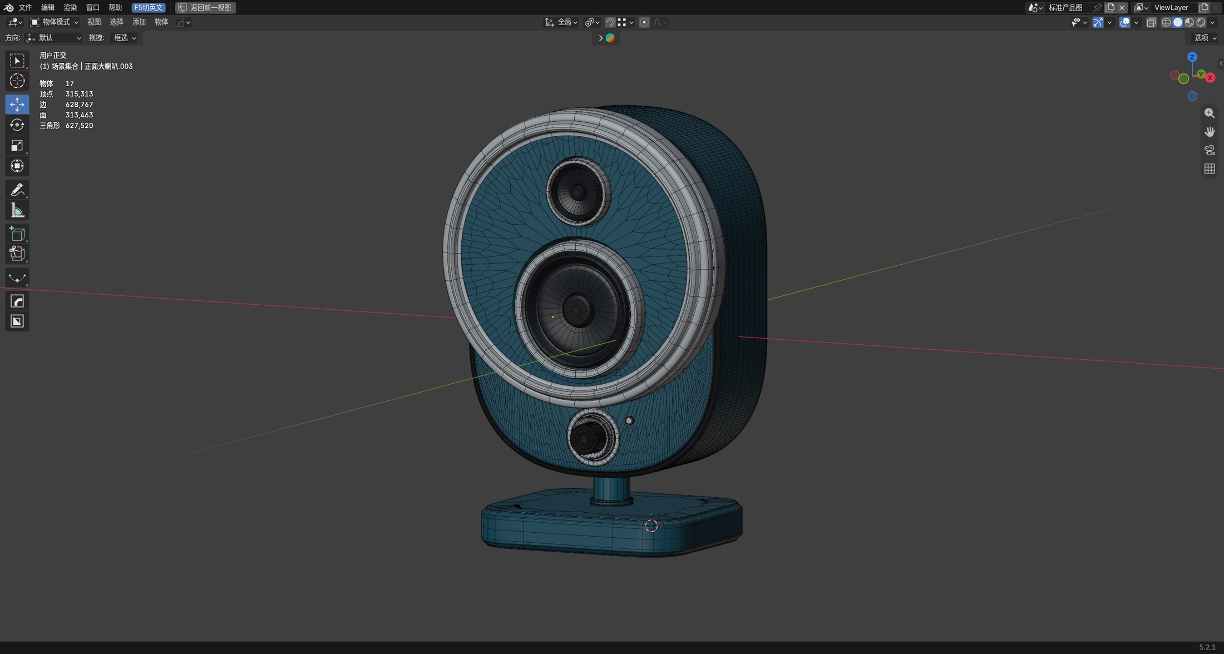The height and width of the screenshot is (654, 1224).
Task: Pin the scene with pushpin icon
Action: point(1097,8)
